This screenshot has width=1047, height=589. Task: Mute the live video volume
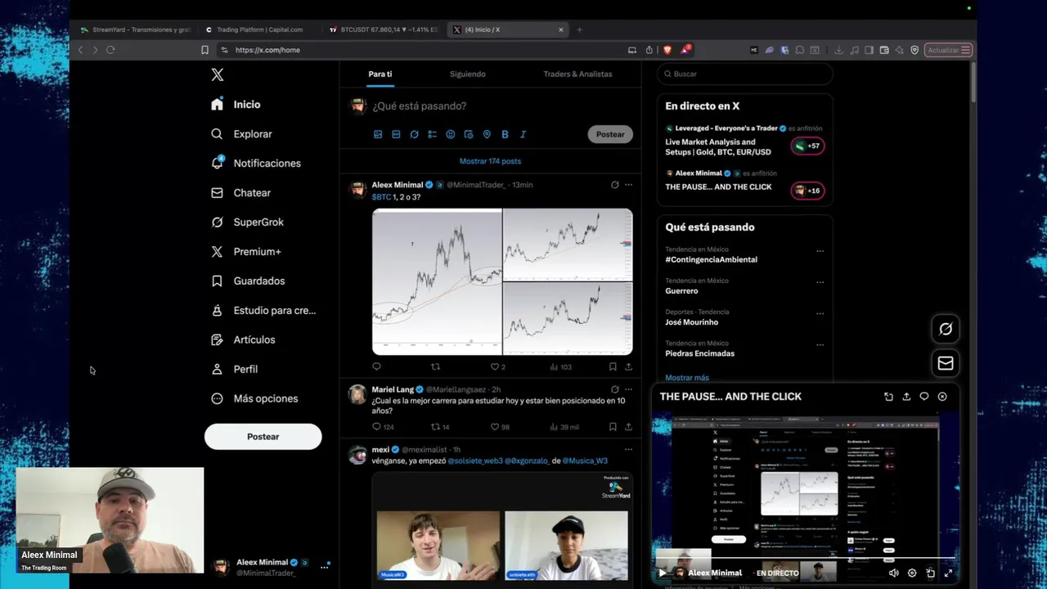click(x=893, y=573)
